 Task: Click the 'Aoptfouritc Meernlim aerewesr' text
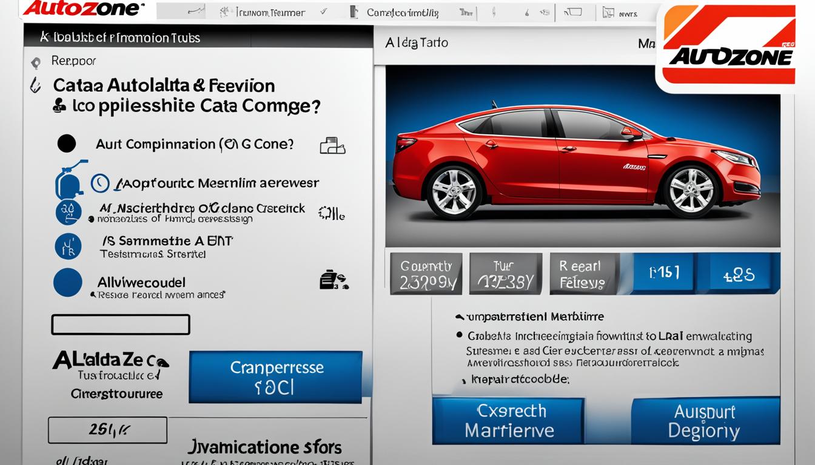218,182
